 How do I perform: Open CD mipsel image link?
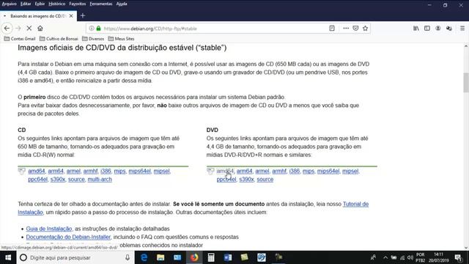[161, 171]
